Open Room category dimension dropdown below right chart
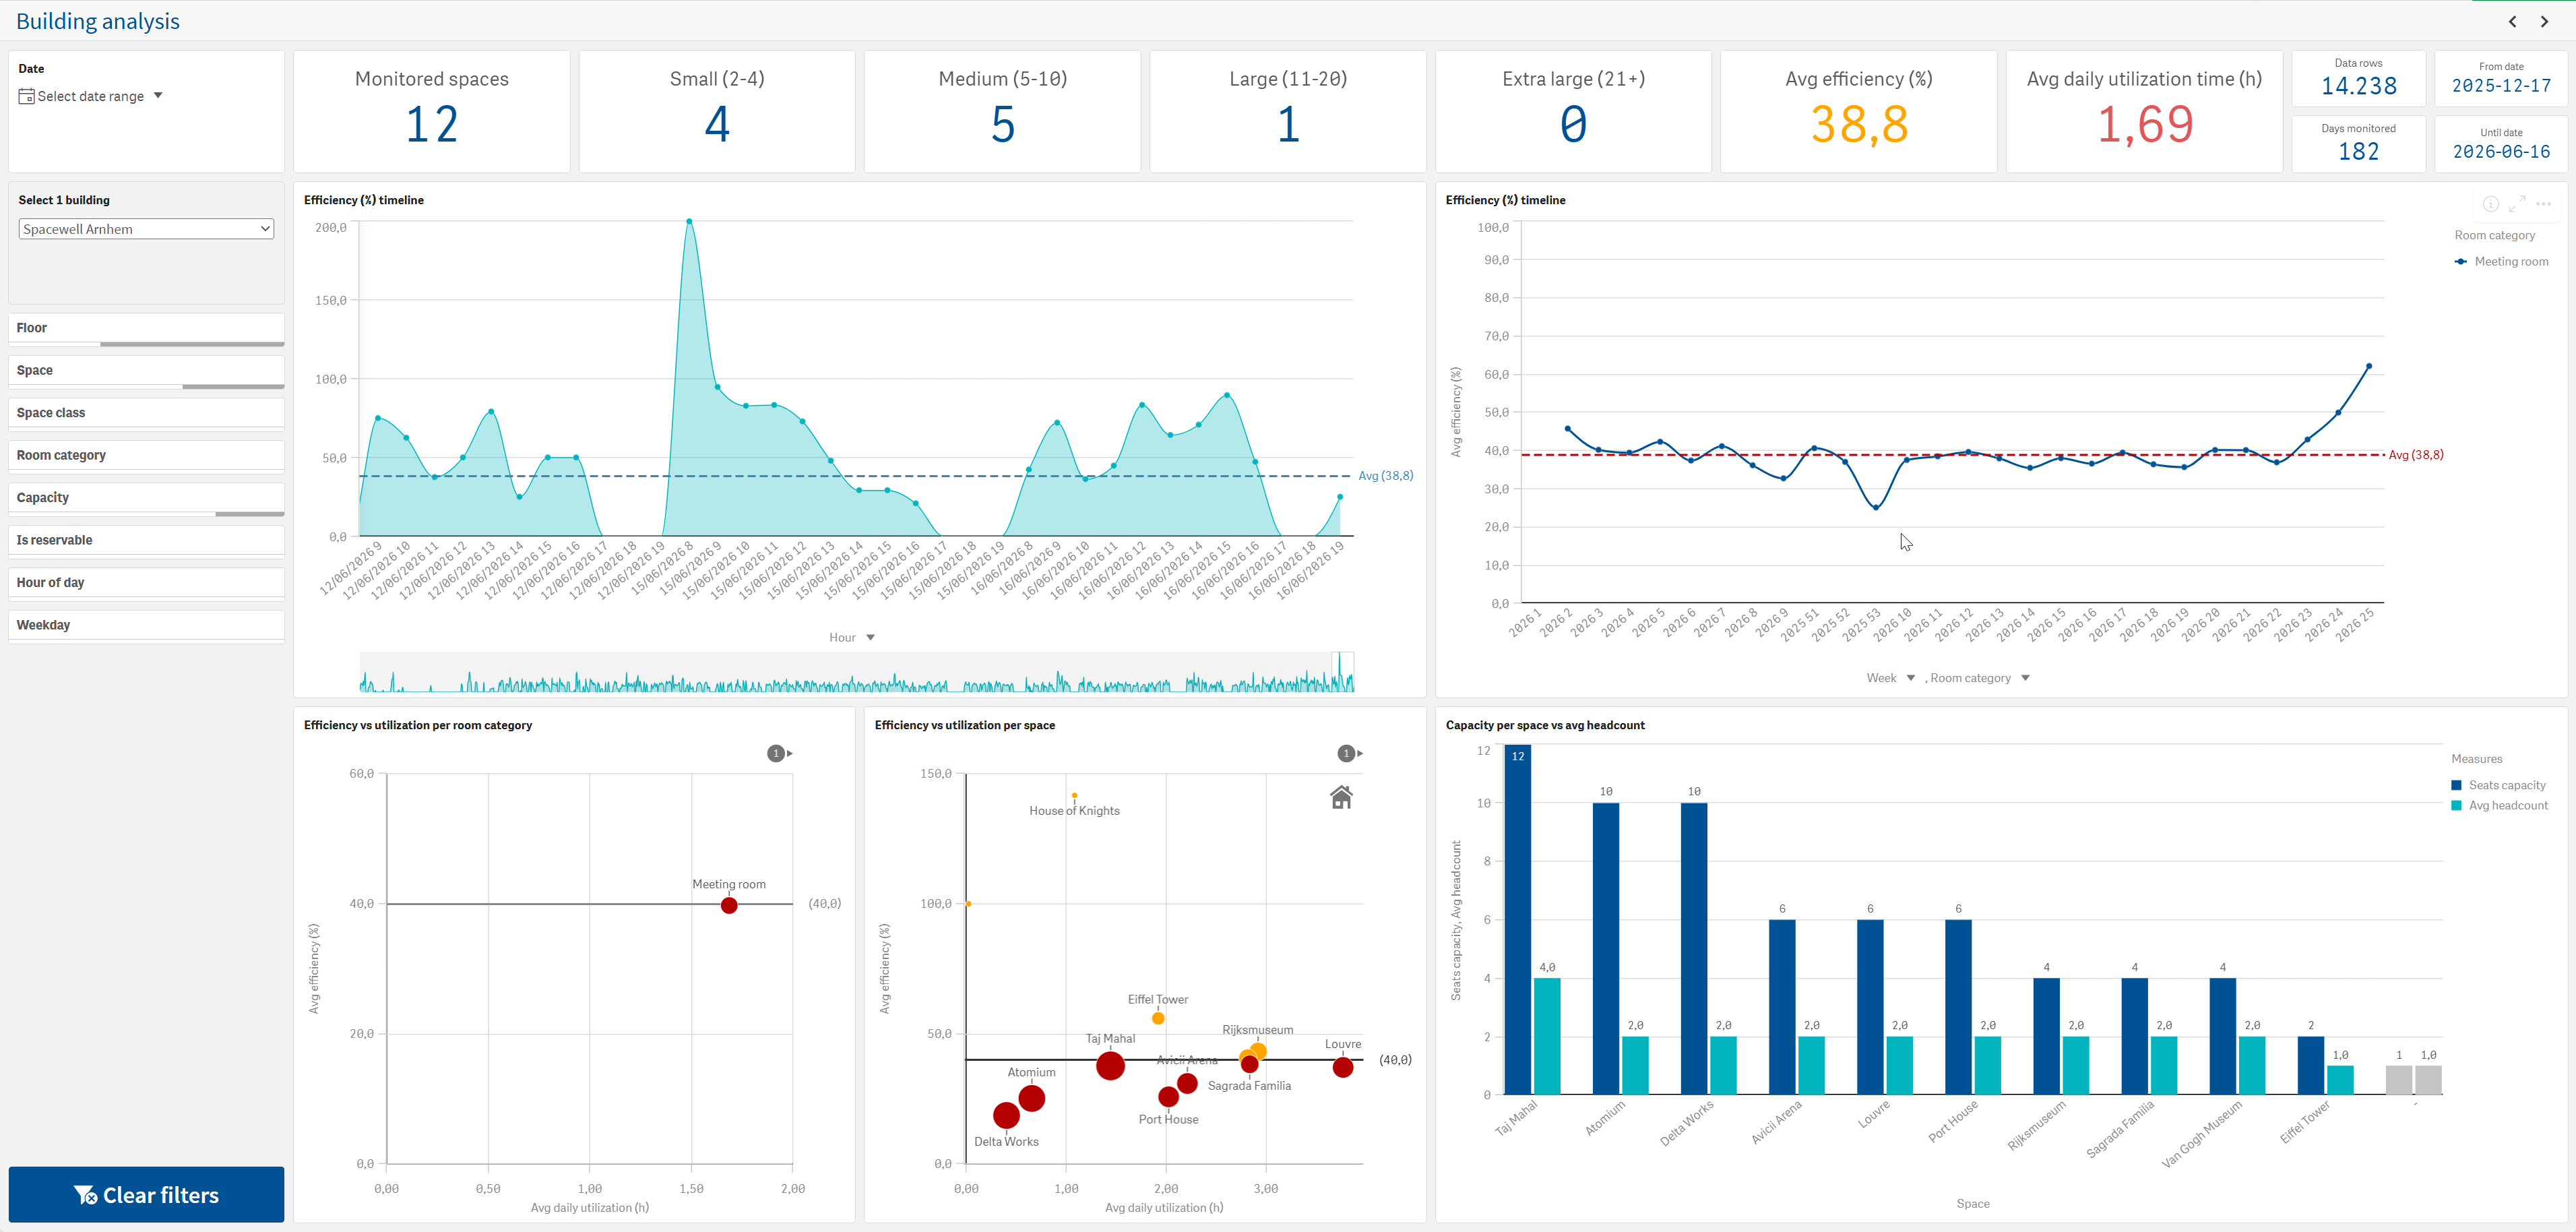This screenshot has width=2576, height=1232. coord(1980,678)
